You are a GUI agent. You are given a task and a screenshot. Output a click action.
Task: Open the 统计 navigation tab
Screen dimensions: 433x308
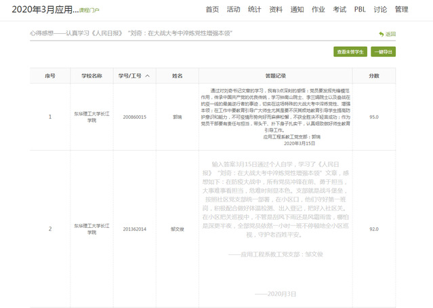coord(254,9)
